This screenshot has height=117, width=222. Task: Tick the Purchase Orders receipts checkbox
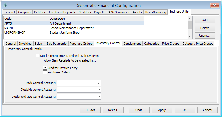coord(45,72)
